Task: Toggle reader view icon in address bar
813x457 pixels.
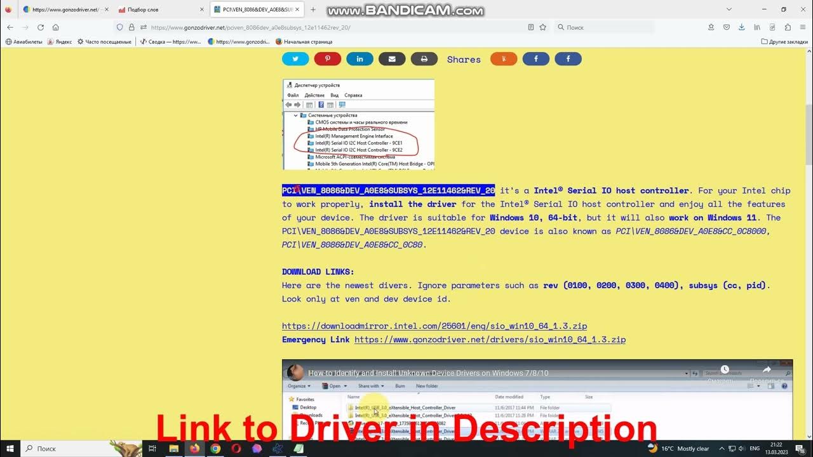Action: (531, 27)
